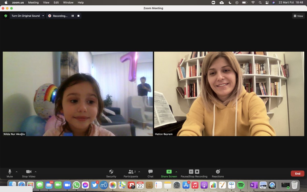
Task: Expand the Participants options arrow
Action: [x=139, y=172]
